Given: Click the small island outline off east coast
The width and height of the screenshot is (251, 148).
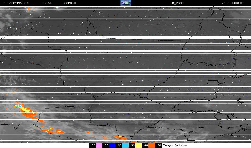Looking at the screenshot, I should [x=240, y=101].
